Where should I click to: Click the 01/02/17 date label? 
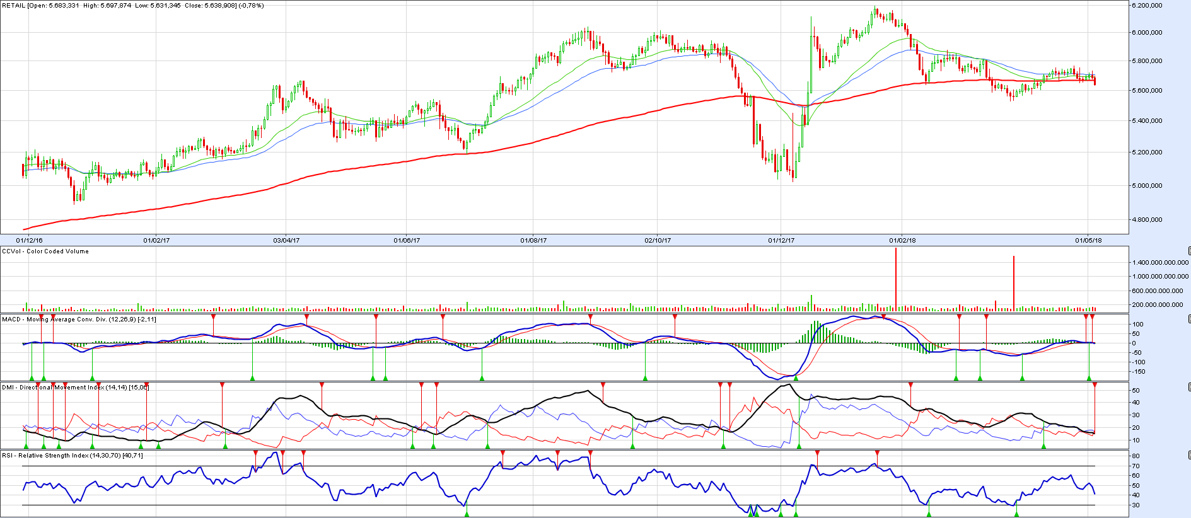tap(156, 240)
